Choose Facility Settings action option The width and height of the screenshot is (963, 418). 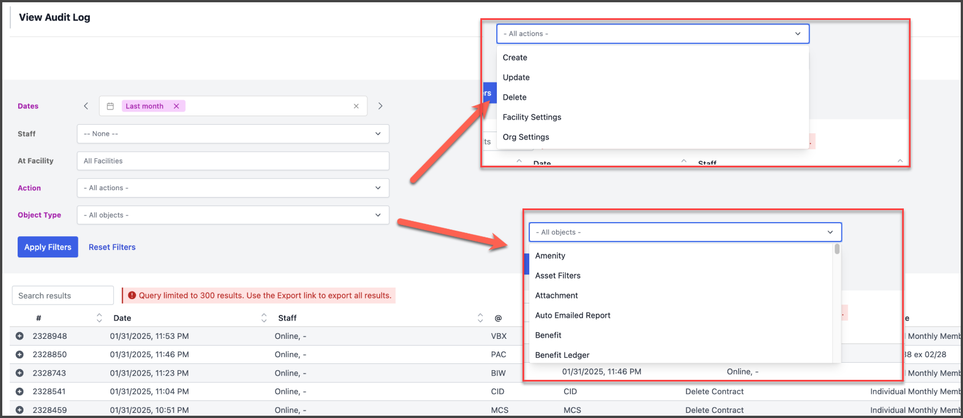pyautogui.click(x=532, y=117)
